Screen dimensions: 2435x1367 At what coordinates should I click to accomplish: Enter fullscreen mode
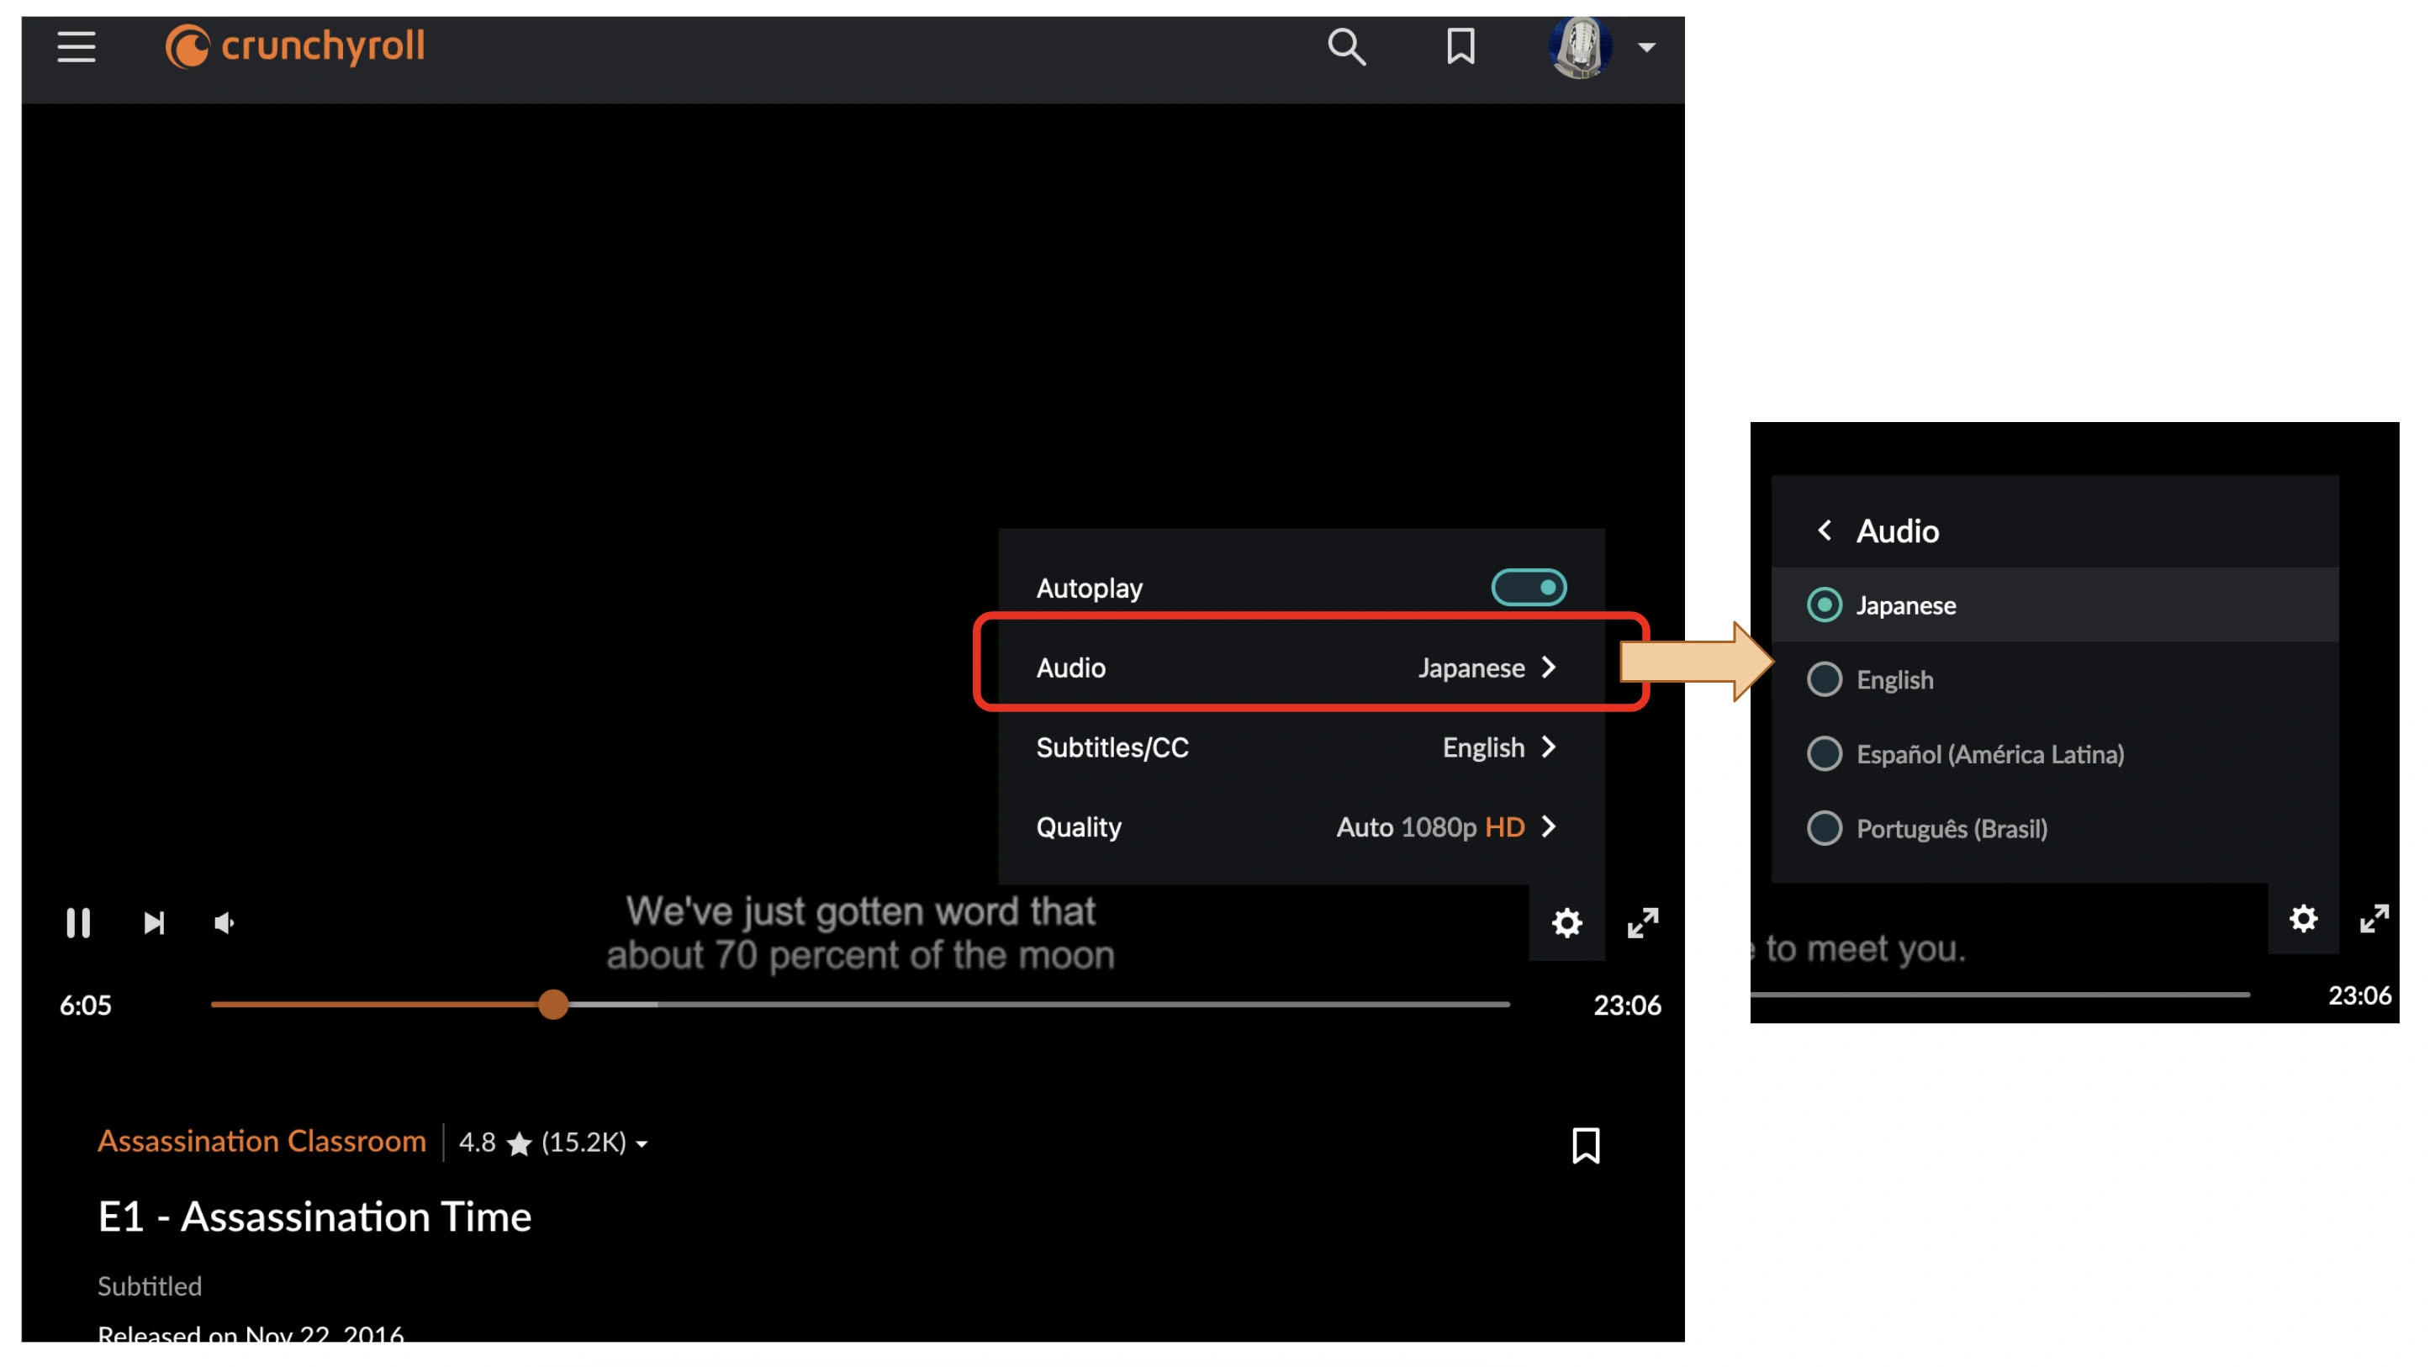(x=1642, y=924)
